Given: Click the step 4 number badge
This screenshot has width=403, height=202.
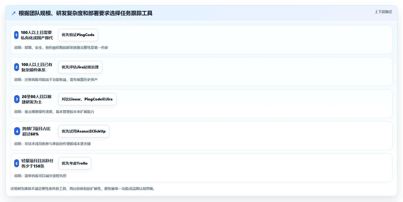Looking at the screenshot, I should tap(17, 131).
